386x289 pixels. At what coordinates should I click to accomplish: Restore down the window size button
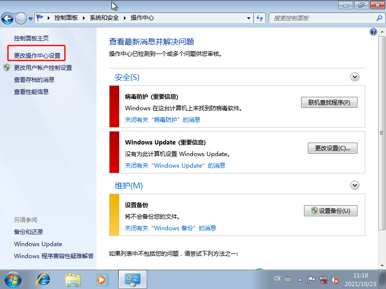(361, 5)
